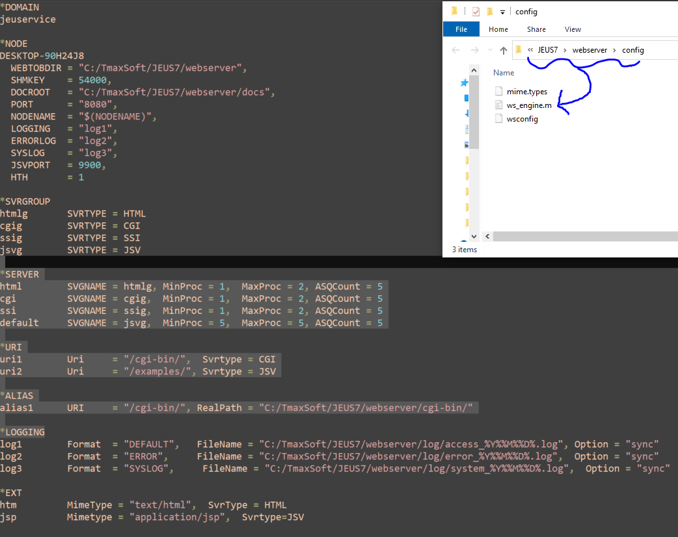The width and height of the screenshot is (678, 537).
Task: Click the *EXT section heading
Action: (x=11, y=493)
